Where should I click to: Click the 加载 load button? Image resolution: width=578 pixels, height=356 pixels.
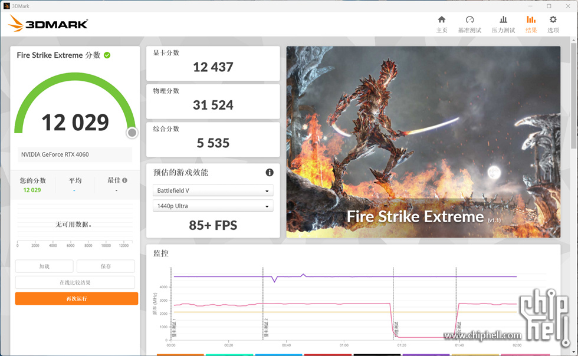coord(44,266)
